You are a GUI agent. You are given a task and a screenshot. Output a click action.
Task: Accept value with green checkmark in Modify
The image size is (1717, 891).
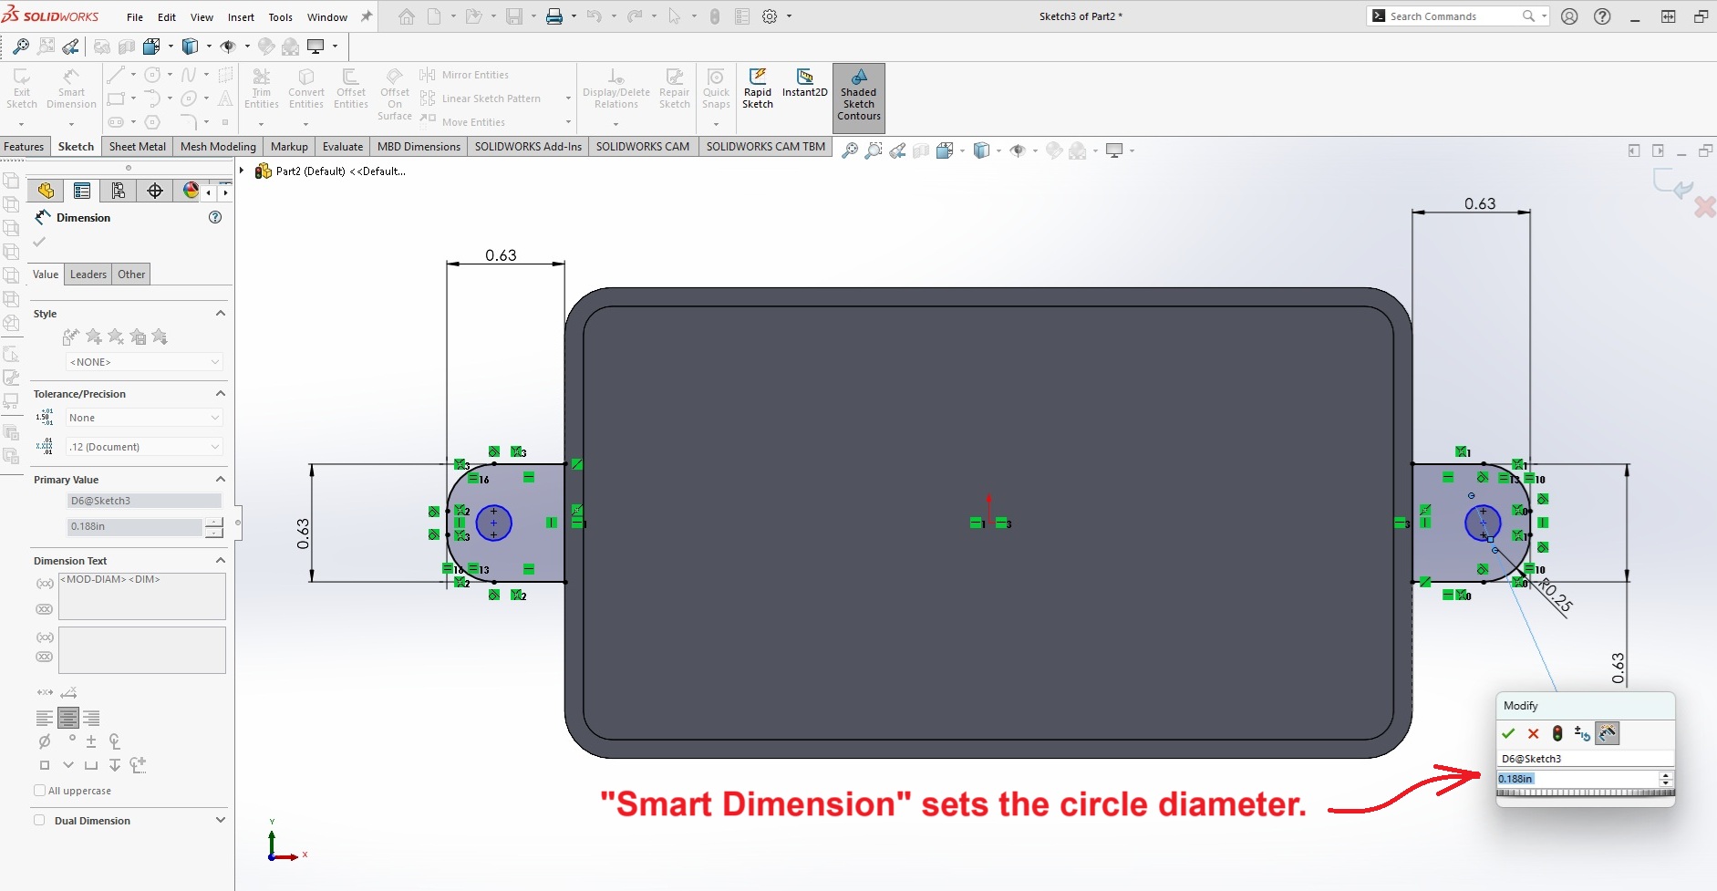click(x=1508, y=734)
